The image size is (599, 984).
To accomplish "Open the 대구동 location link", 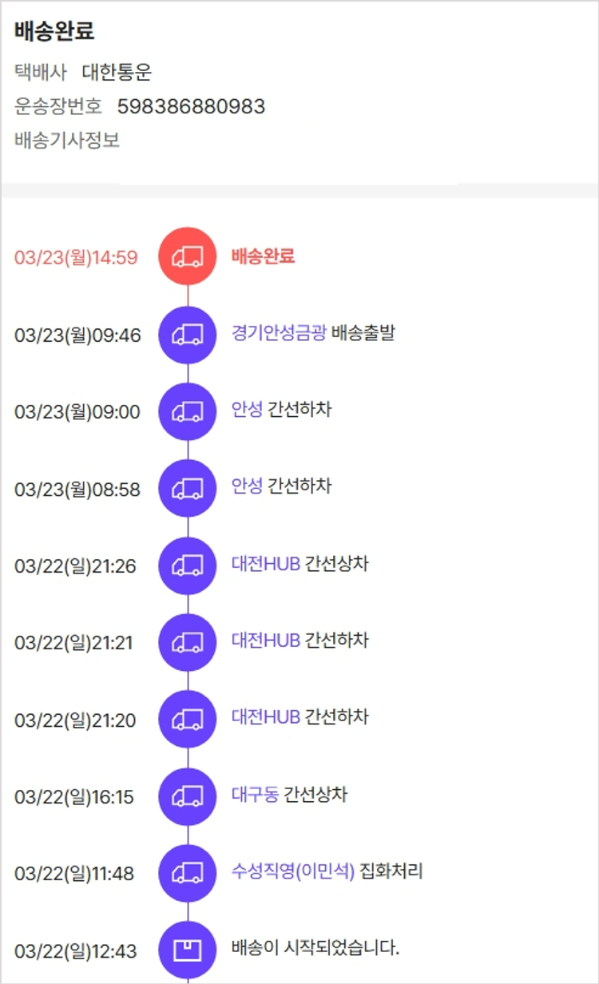I will coord(255,795).
